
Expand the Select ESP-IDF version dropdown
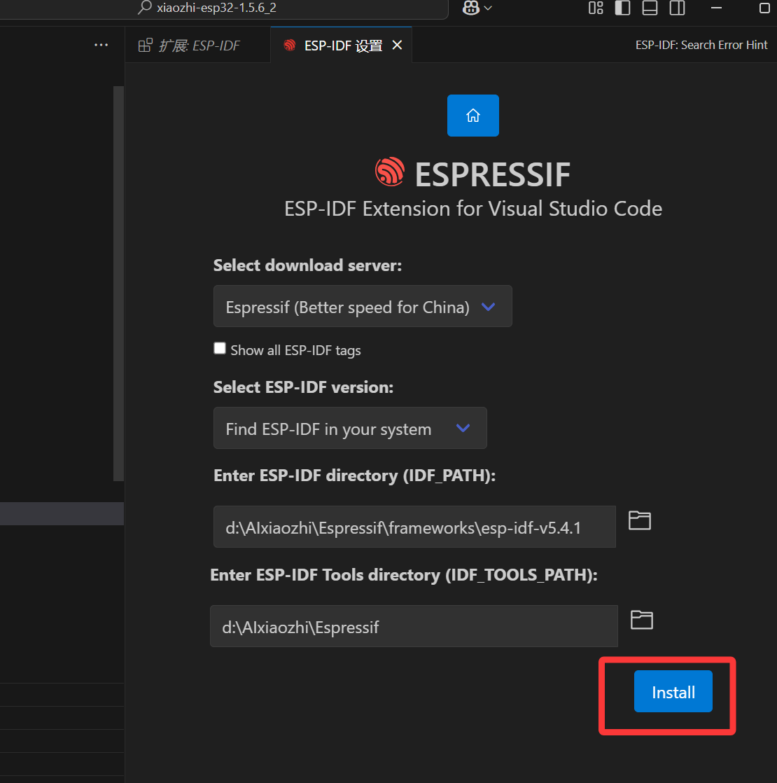point(350,429)
